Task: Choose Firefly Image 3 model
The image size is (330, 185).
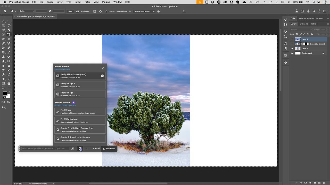Action: pos(80,85)
